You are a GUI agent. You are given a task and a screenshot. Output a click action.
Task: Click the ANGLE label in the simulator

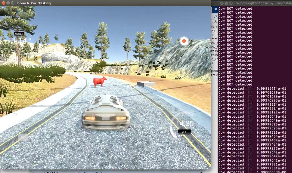coord(19,34)
